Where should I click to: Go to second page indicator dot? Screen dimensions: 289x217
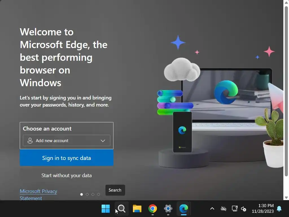click(87, 194)
